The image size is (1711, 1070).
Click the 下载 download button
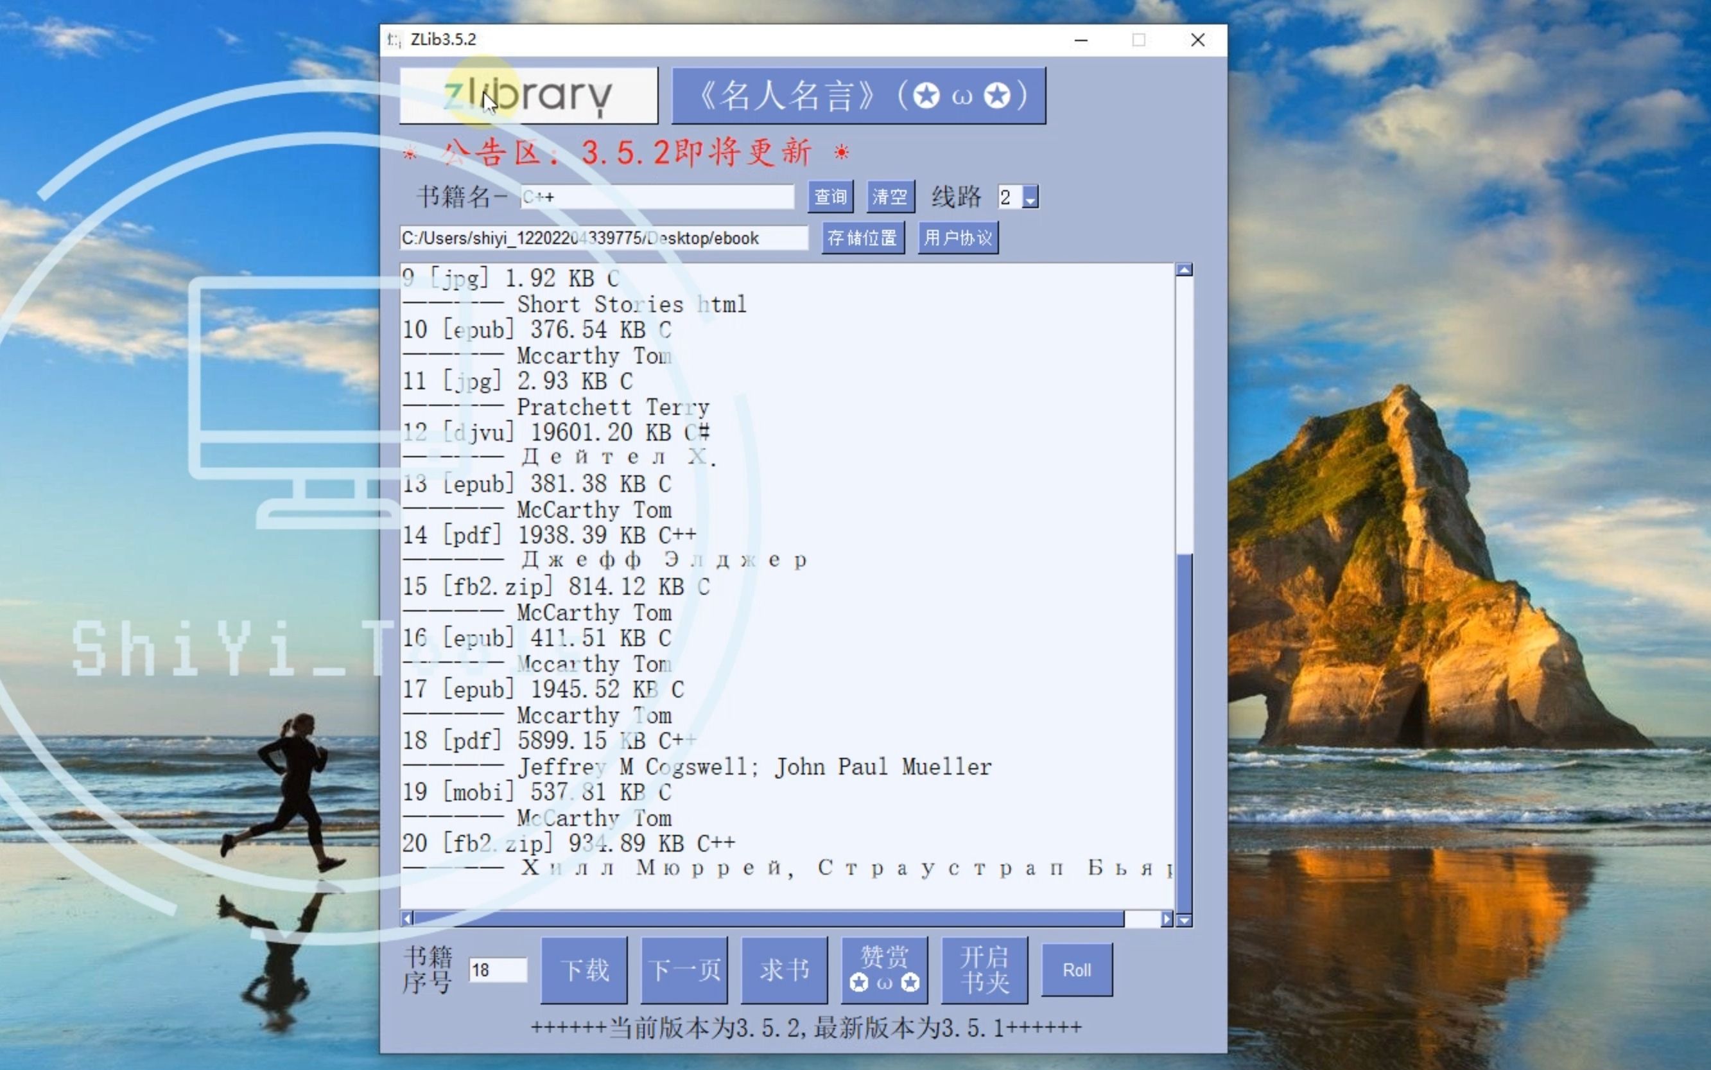584,970
